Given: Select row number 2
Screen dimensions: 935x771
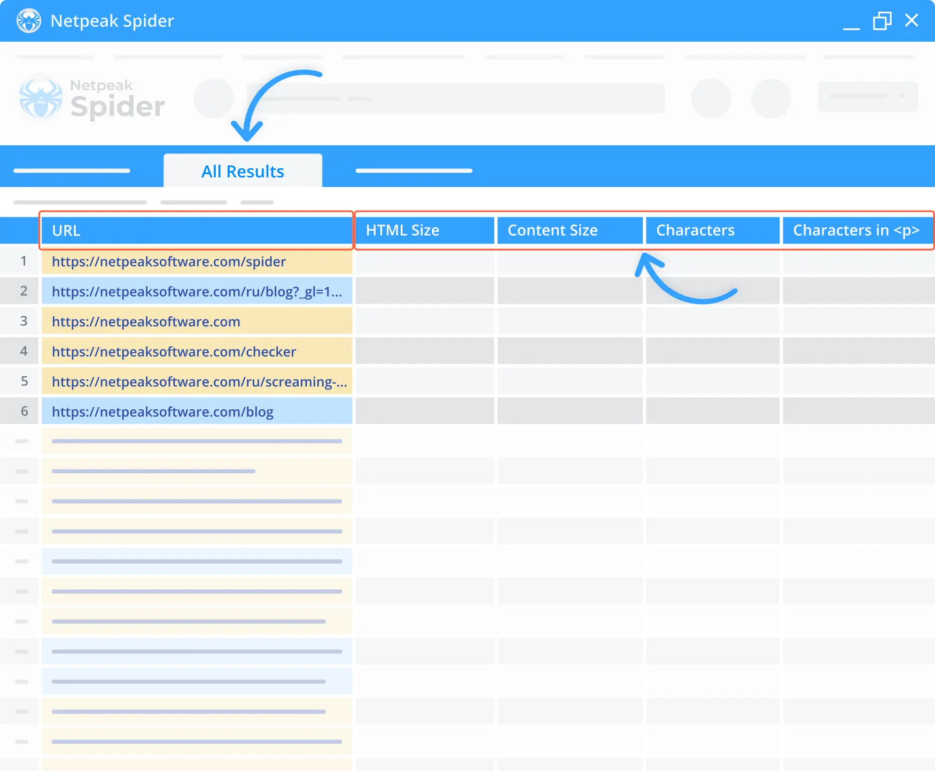Looking at the screenshot, I should (19, 291).
